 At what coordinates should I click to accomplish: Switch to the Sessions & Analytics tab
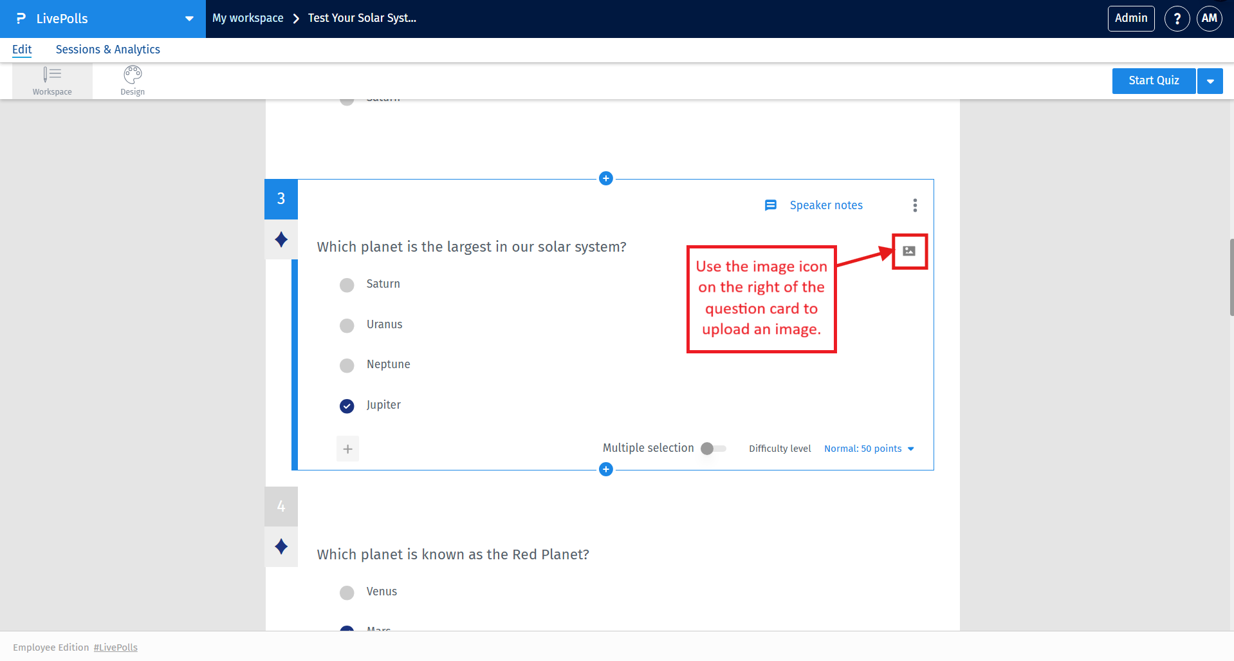[107, 49]
